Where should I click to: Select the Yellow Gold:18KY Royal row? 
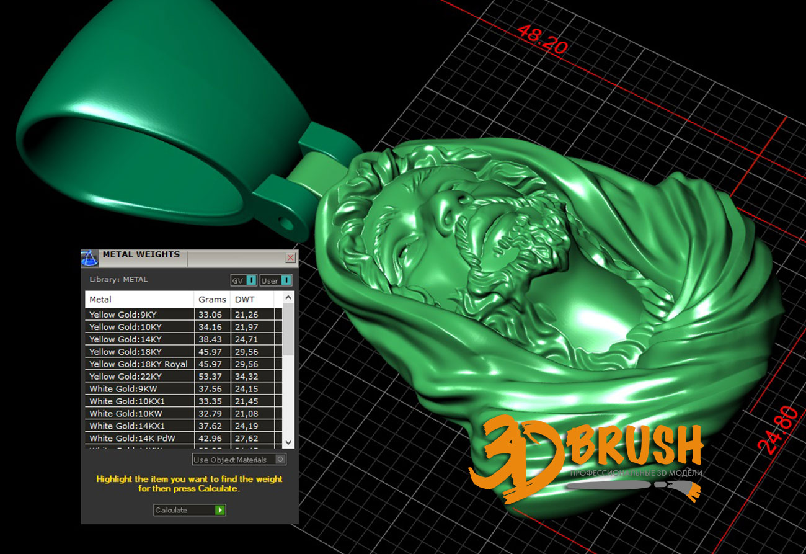[x=184, y=364]
